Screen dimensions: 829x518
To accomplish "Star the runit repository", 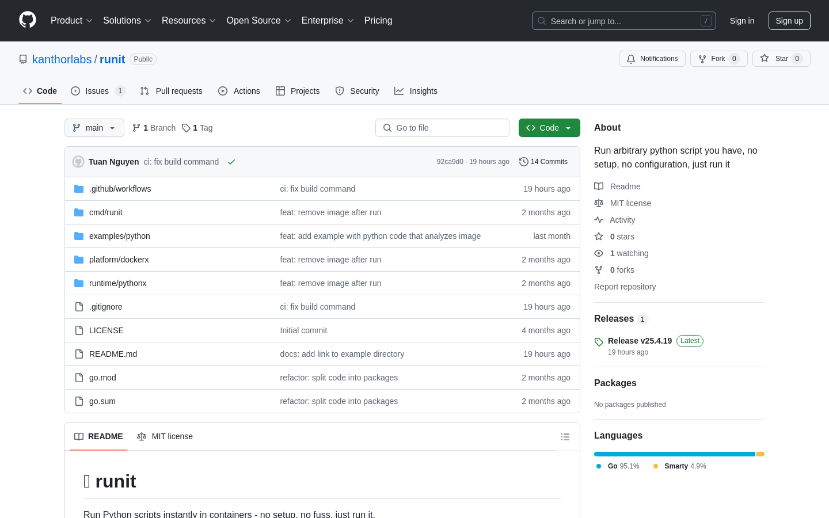I will (x=781, y=59).
